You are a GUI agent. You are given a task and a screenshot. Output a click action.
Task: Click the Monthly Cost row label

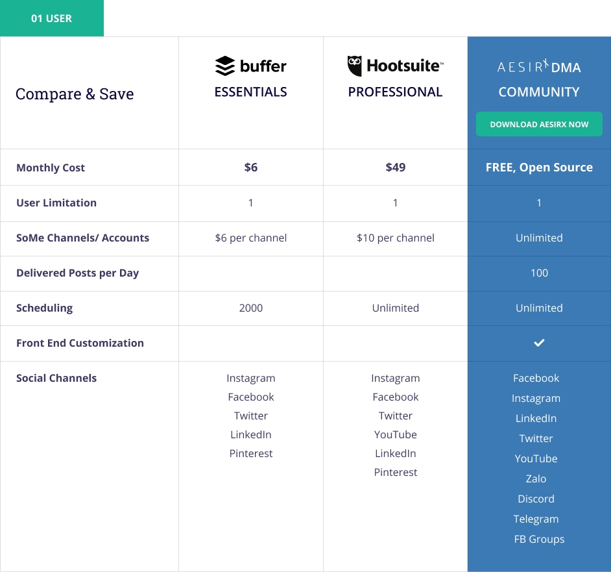[x=50, y=168]
